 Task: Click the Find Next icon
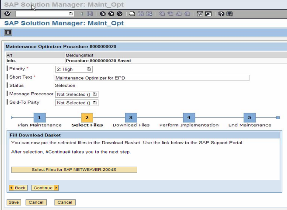[x=149, y=14]
